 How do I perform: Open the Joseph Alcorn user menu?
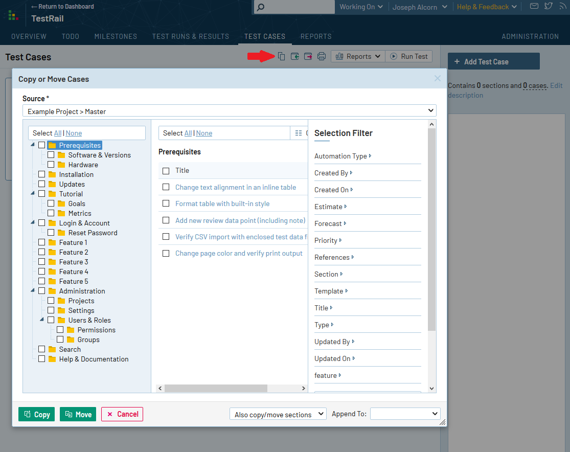(x=420, y=7)
